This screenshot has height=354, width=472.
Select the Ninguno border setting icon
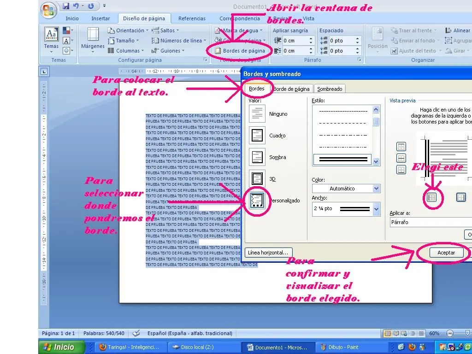tap(257, 114)
